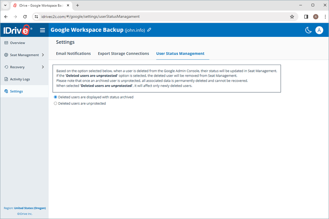Bookmark the page with the star icon

click(x=292, y=16)
